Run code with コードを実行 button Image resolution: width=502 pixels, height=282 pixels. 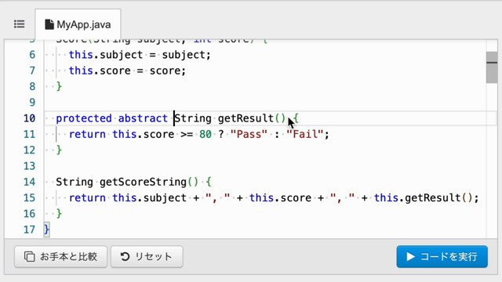(x=442, y=256)
